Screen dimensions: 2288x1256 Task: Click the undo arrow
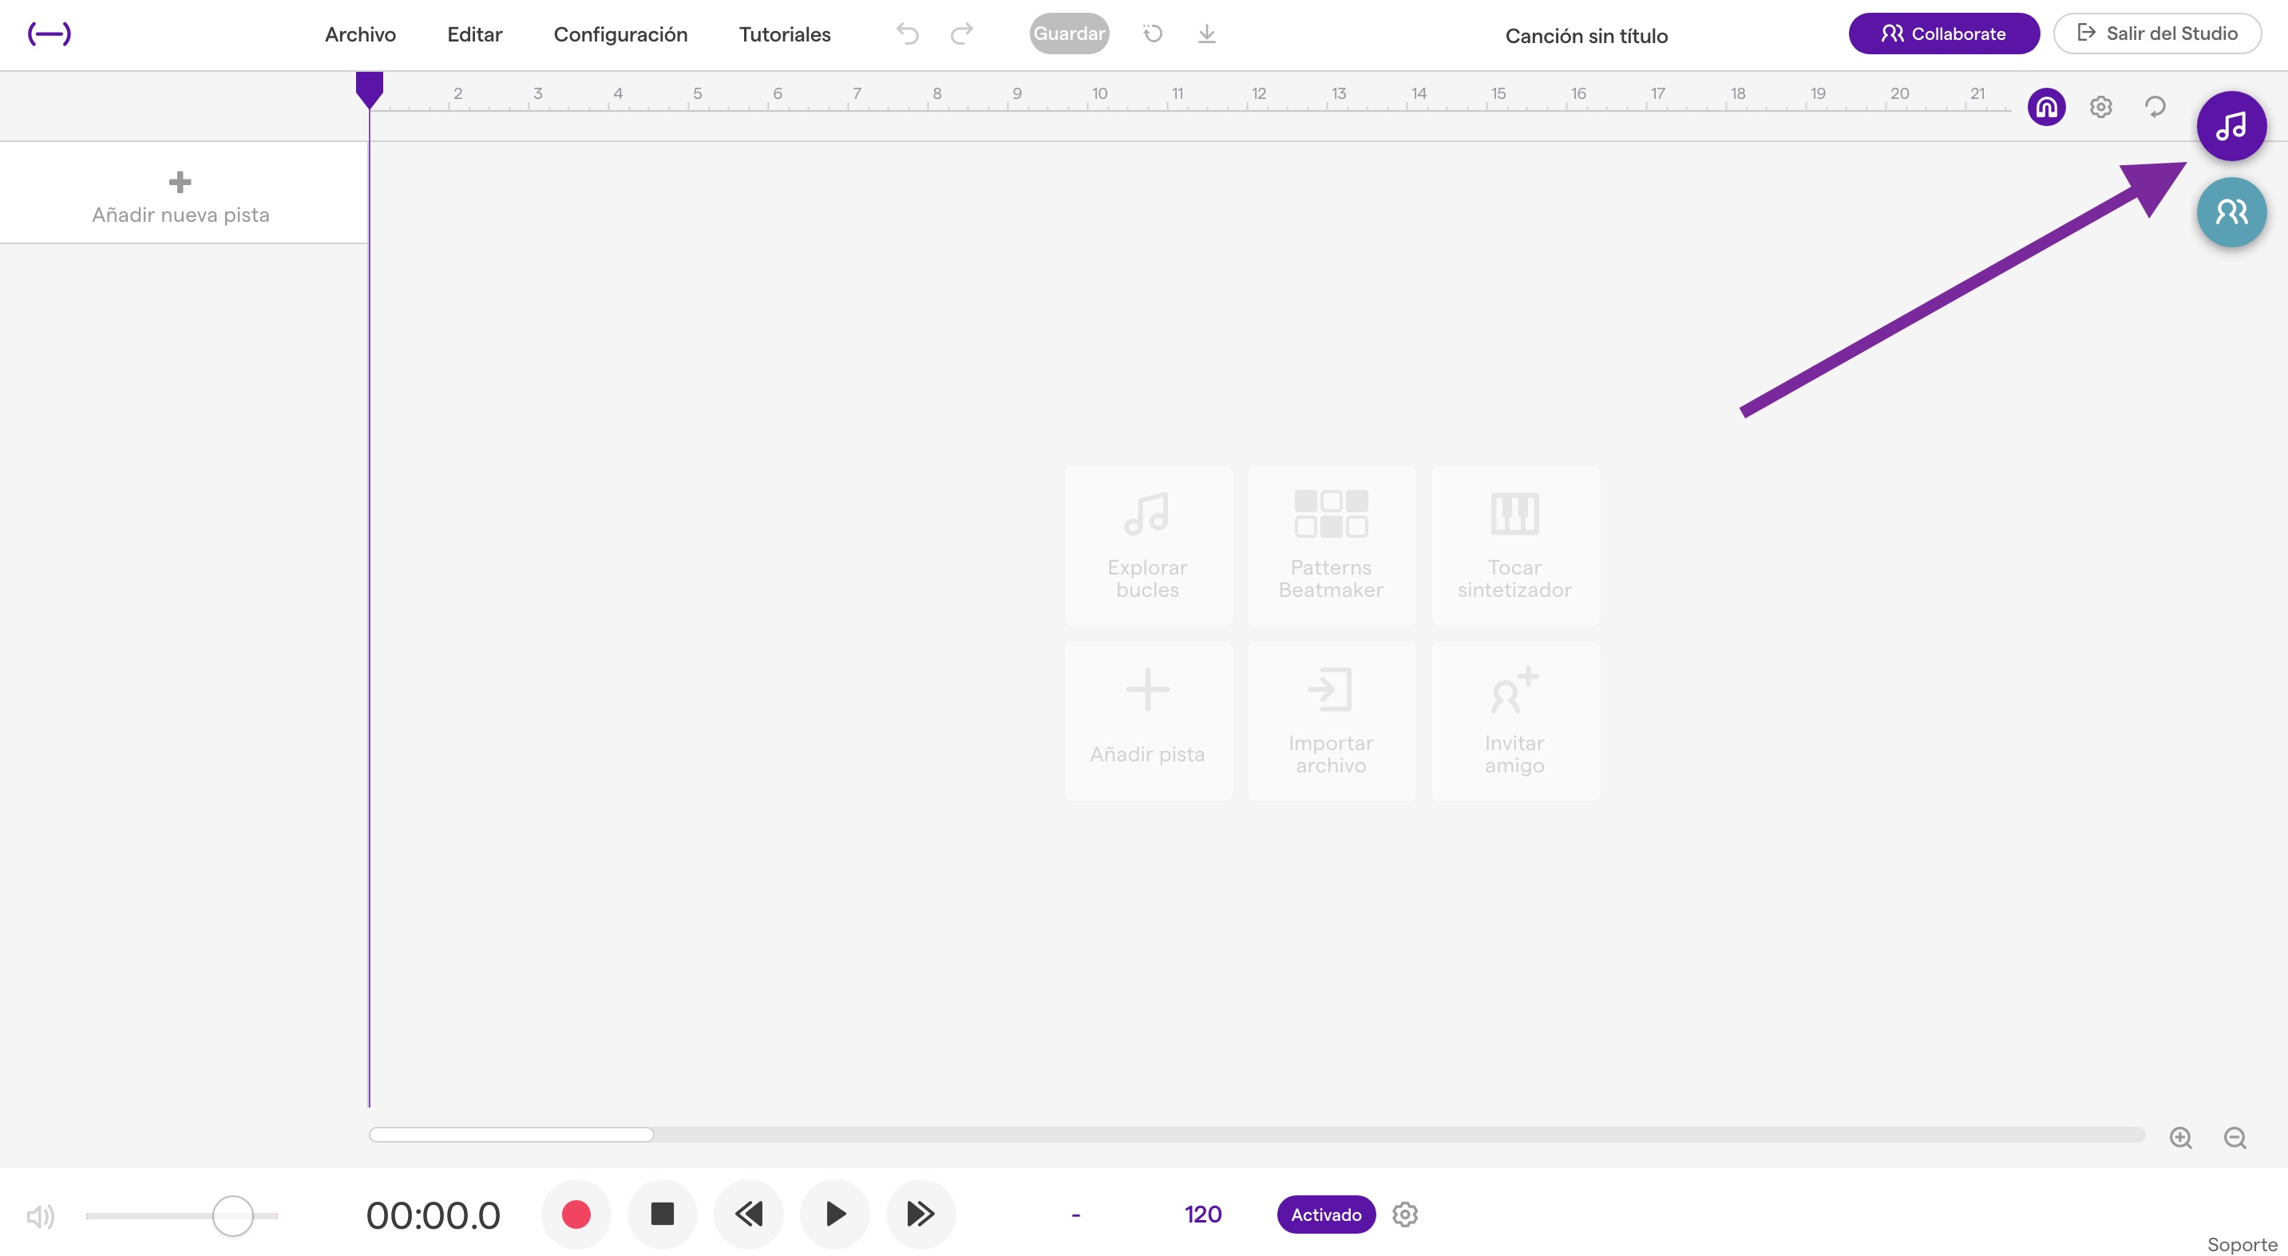[x=907, y=34]
